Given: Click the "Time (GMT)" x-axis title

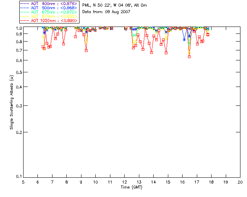Looking at the screenshot, I should 132,187.
